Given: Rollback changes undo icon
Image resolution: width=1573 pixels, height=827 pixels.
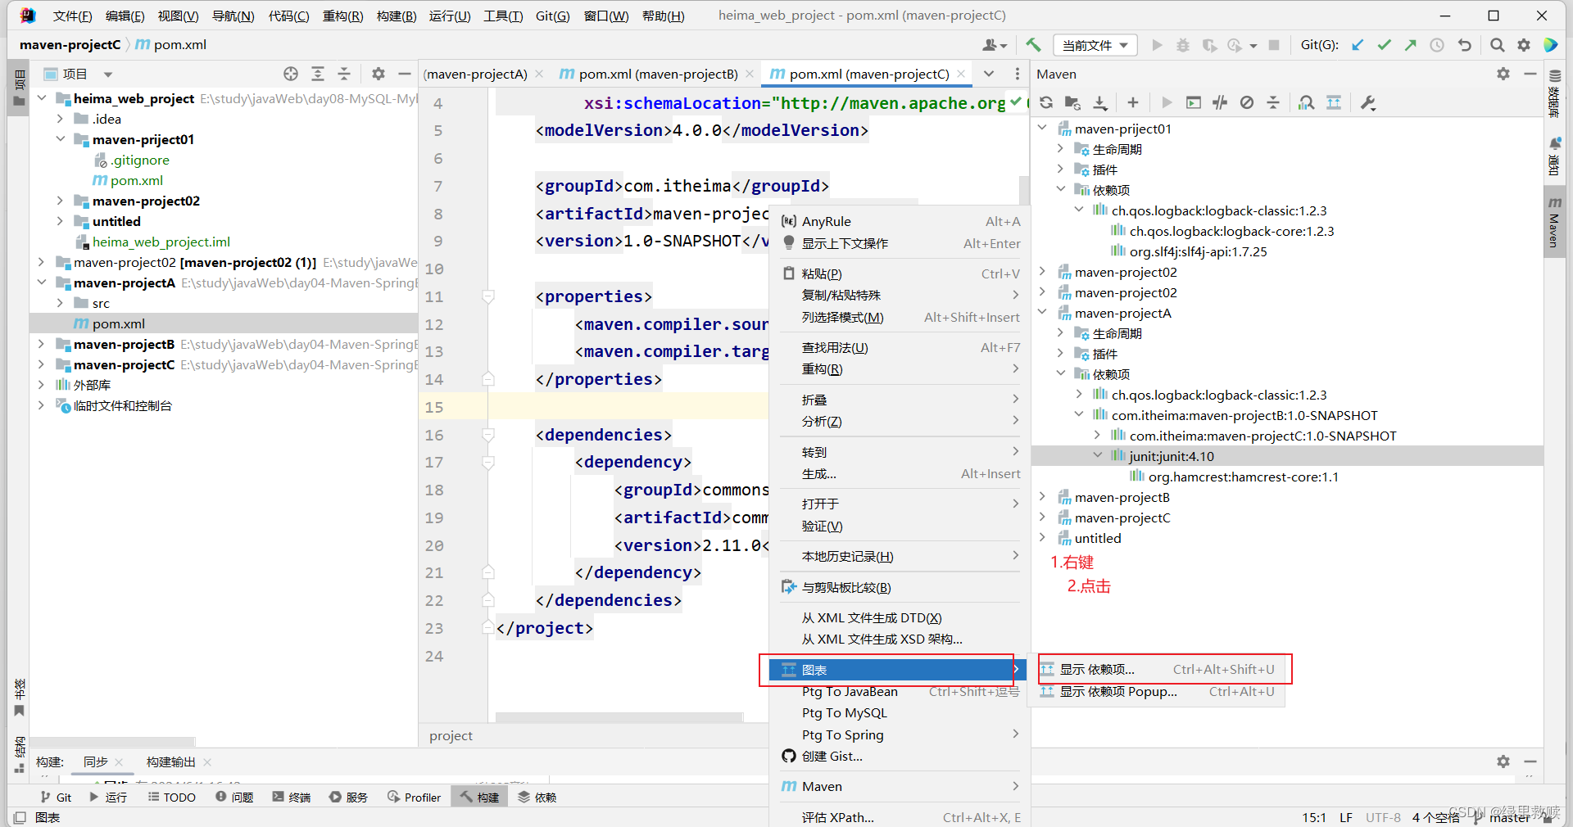Looking at the screenshot, I should [x=1465, y=45].
